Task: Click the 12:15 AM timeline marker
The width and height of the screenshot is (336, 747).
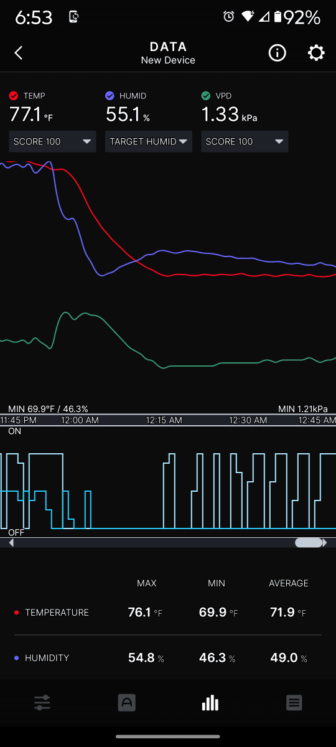Action: click(164, 420)
